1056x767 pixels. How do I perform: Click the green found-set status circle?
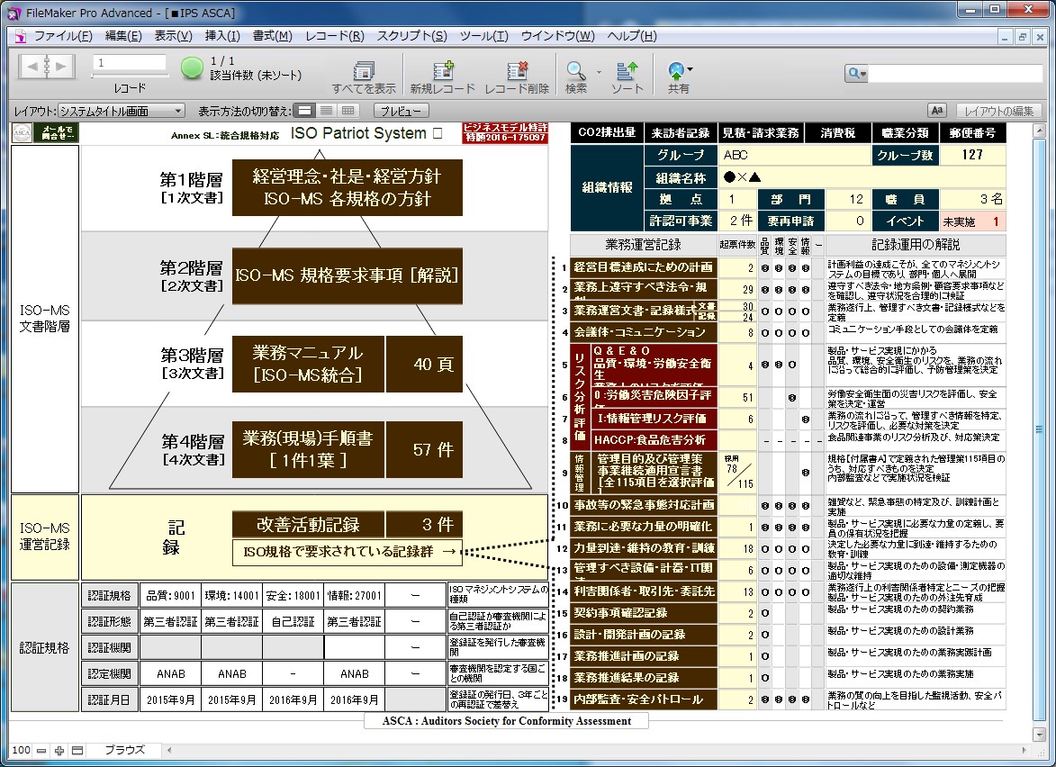pos(192,68)
